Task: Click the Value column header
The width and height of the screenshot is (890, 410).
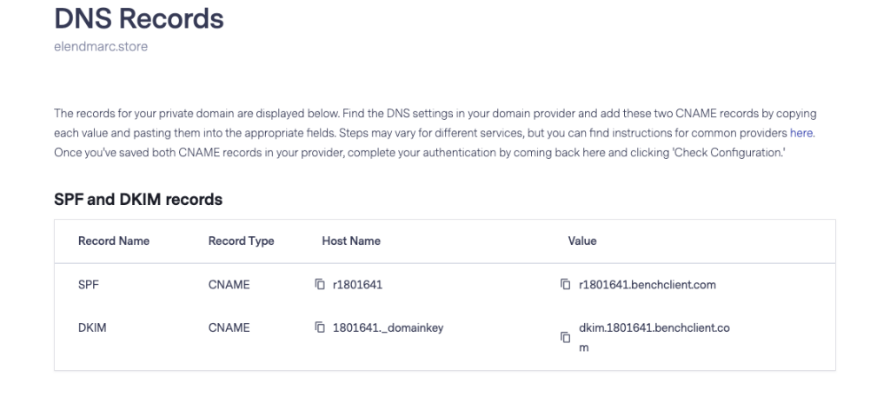Action: [x=581, y=241]
